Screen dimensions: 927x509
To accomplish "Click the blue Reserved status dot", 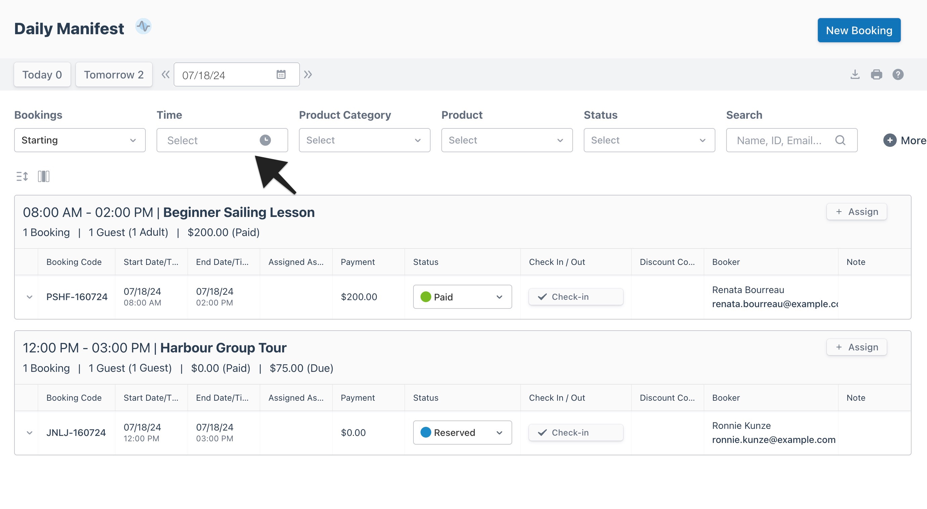I will click(426, 433).
